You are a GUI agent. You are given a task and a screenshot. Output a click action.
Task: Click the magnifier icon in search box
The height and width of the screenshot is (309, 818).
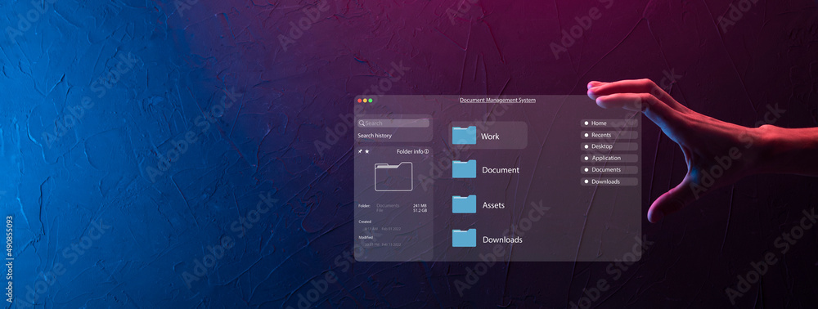[362, 123]
